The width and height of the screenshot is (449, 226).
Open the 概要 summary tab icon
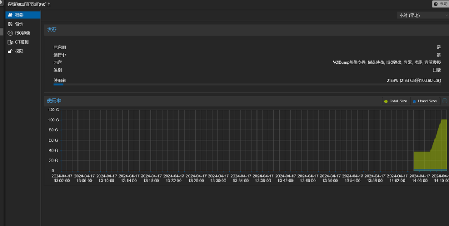[x=10, y=15]
